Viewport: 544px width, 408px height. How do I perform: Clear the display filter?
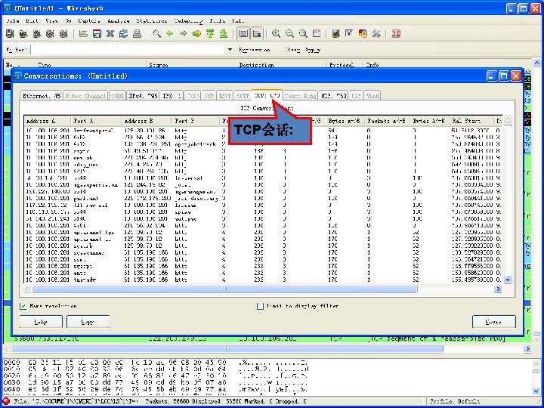point(292,50)
